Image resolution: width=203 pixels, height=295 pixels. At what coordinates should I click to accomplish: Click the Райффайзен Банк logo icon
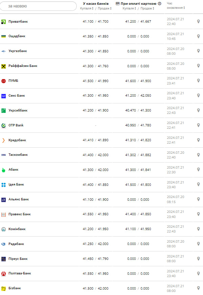4,66
